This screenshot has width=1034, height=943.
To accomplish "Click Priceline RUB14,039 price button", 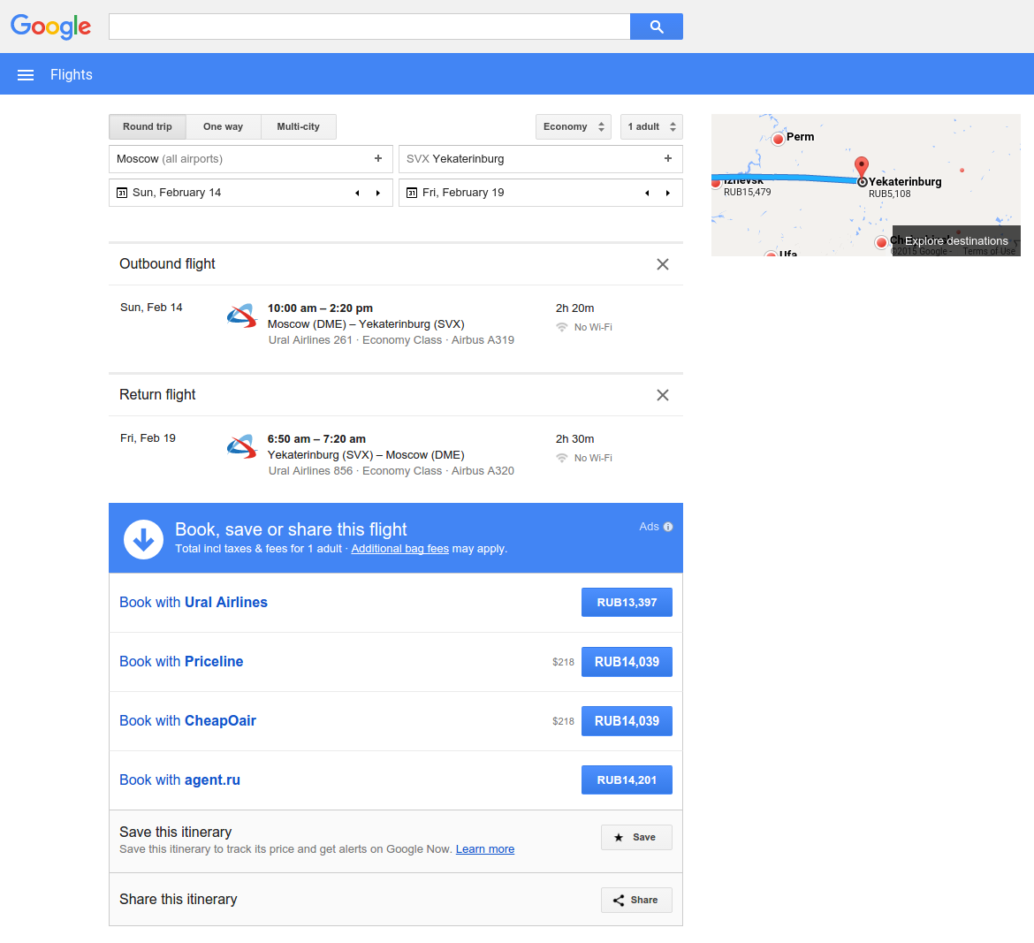I will pyautogui.click(x=627, y=662).
